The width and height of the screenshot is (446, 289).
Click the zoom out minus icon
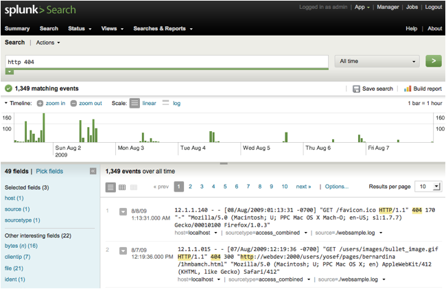[x=73, y=104]
